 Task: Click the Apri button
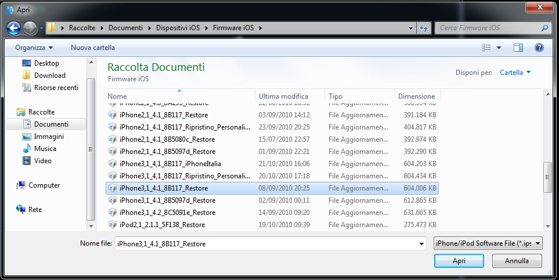459,261
